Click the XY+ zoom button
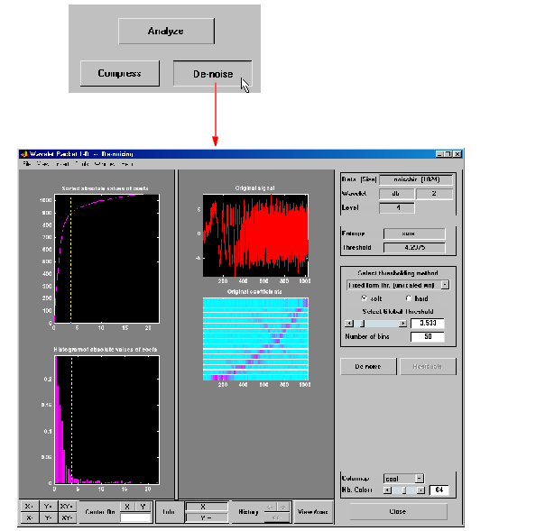The image size is (545, 531). click(66, 507)
